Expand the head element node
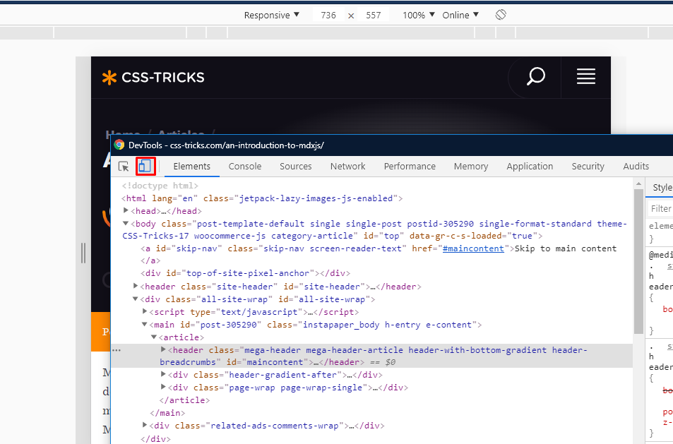Screen dimensions: 673x444 coord(126,210)
